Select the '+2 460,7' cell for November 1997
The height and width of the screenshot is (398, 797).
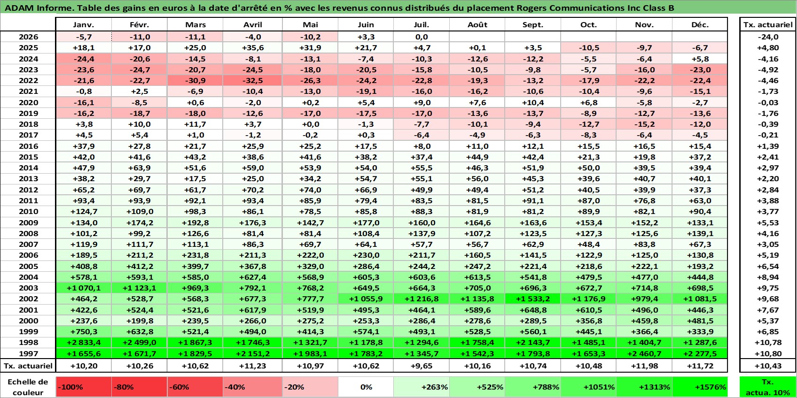click(644, 353)
